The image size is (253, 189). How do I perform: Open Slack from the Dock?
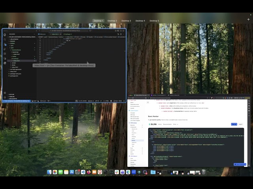[x=117, y=172]
